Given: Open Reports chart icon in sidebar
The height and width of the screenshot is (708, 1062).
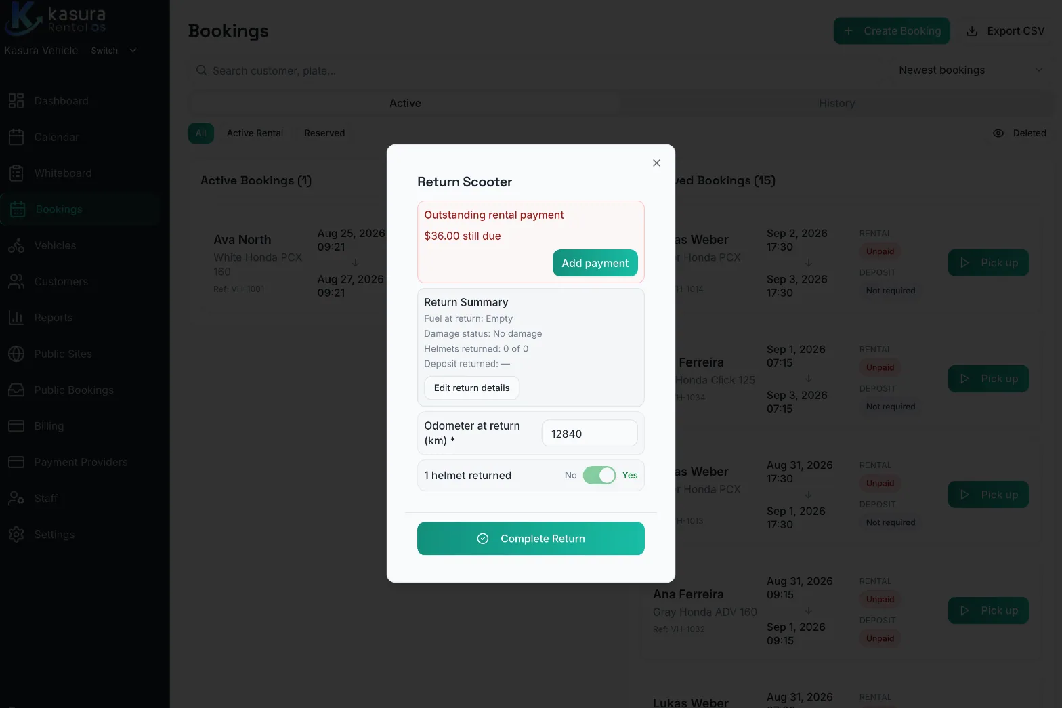Looking at the screenshot, I should 16,318.
